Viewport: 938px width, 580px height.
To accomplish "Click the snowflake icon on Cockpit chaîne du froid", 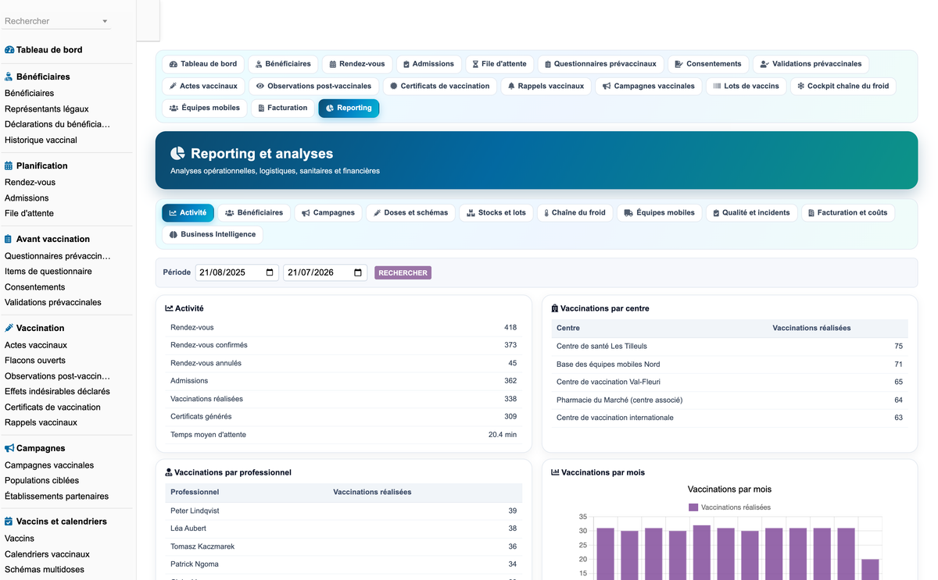I will 800,86.
